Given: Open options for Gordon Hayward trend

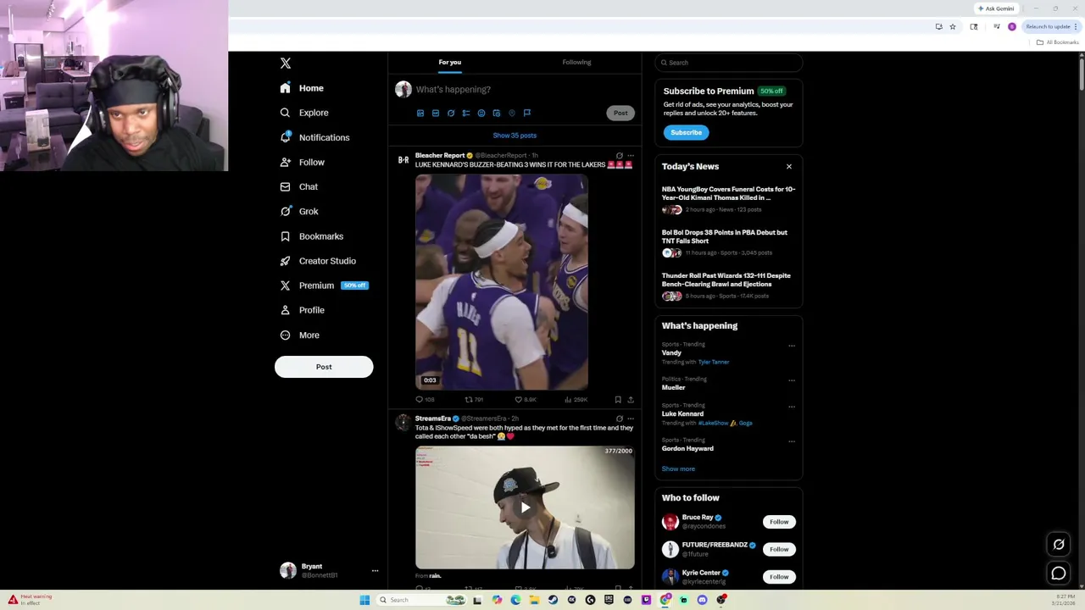Looking at the screenshot, I should 792,441.
